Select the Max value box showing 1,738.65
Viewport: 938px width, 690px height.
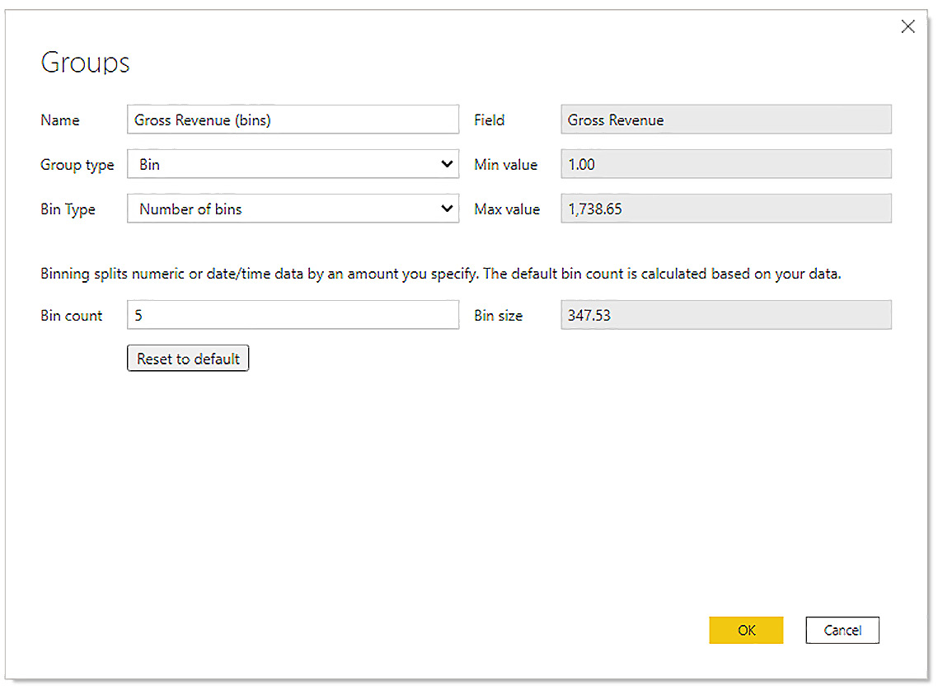coord(725,209)
